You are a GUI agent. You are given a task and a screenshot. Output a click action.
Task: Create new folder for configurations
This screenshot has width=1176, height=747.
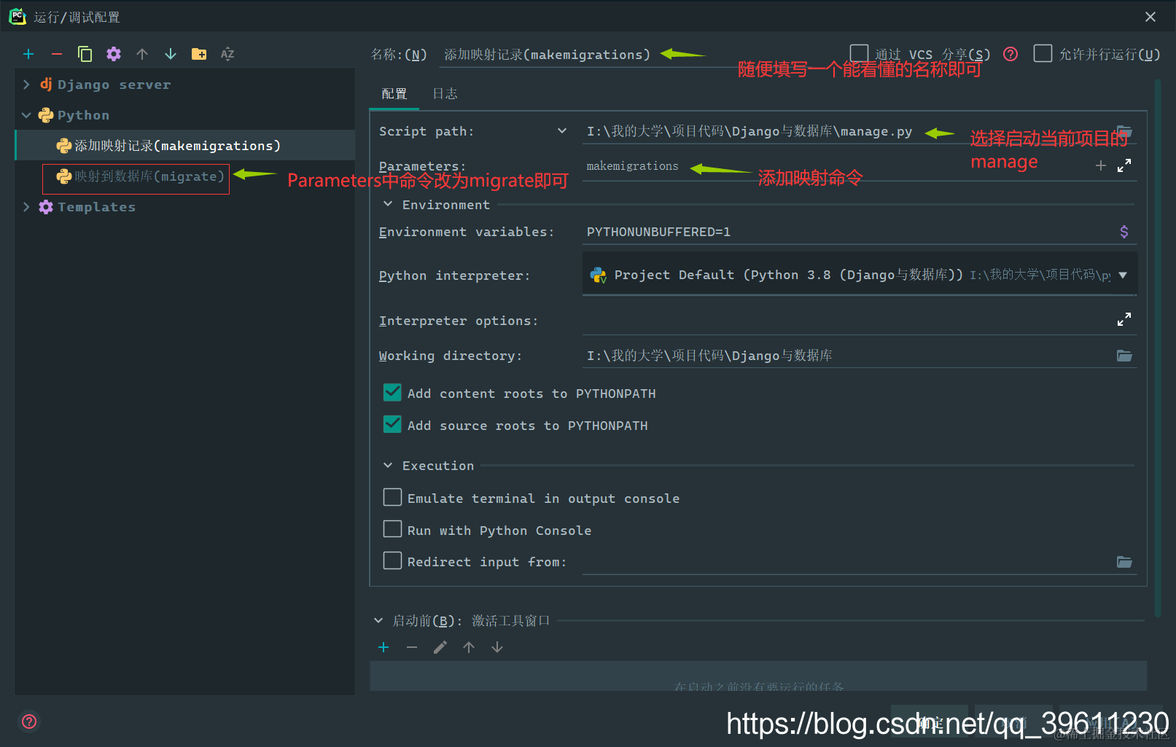click(x=199, y=54)
